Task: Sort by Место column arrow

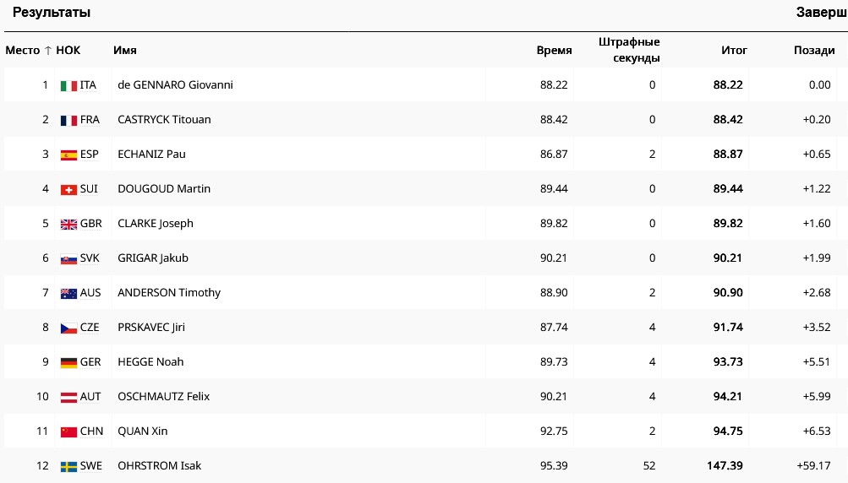Action: (47, 51)
